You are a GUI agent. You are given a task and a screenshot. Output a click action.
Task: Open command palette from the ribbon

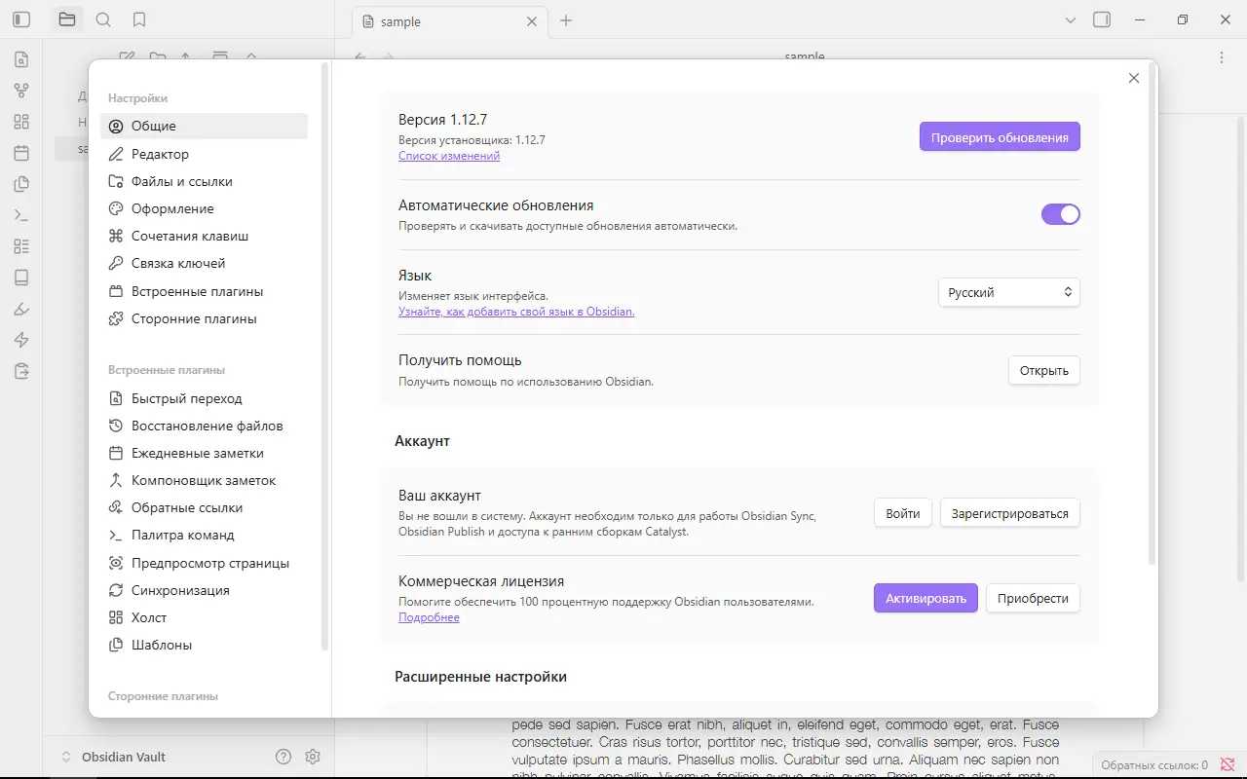[21, 215]
